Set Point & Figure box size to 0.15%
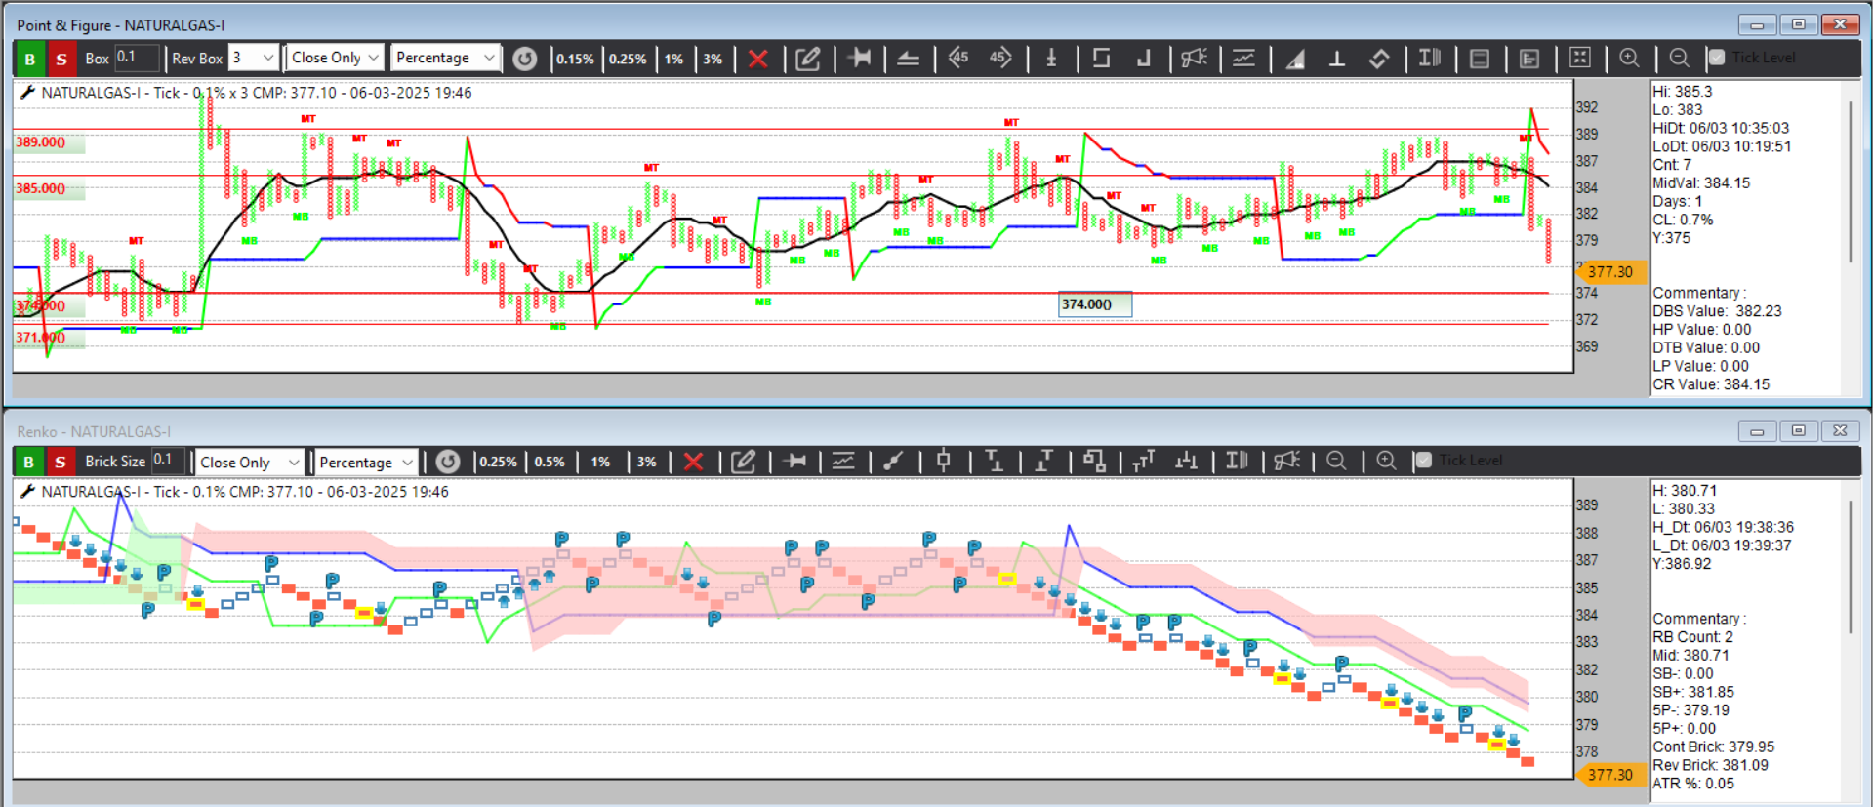 point(575,59)
